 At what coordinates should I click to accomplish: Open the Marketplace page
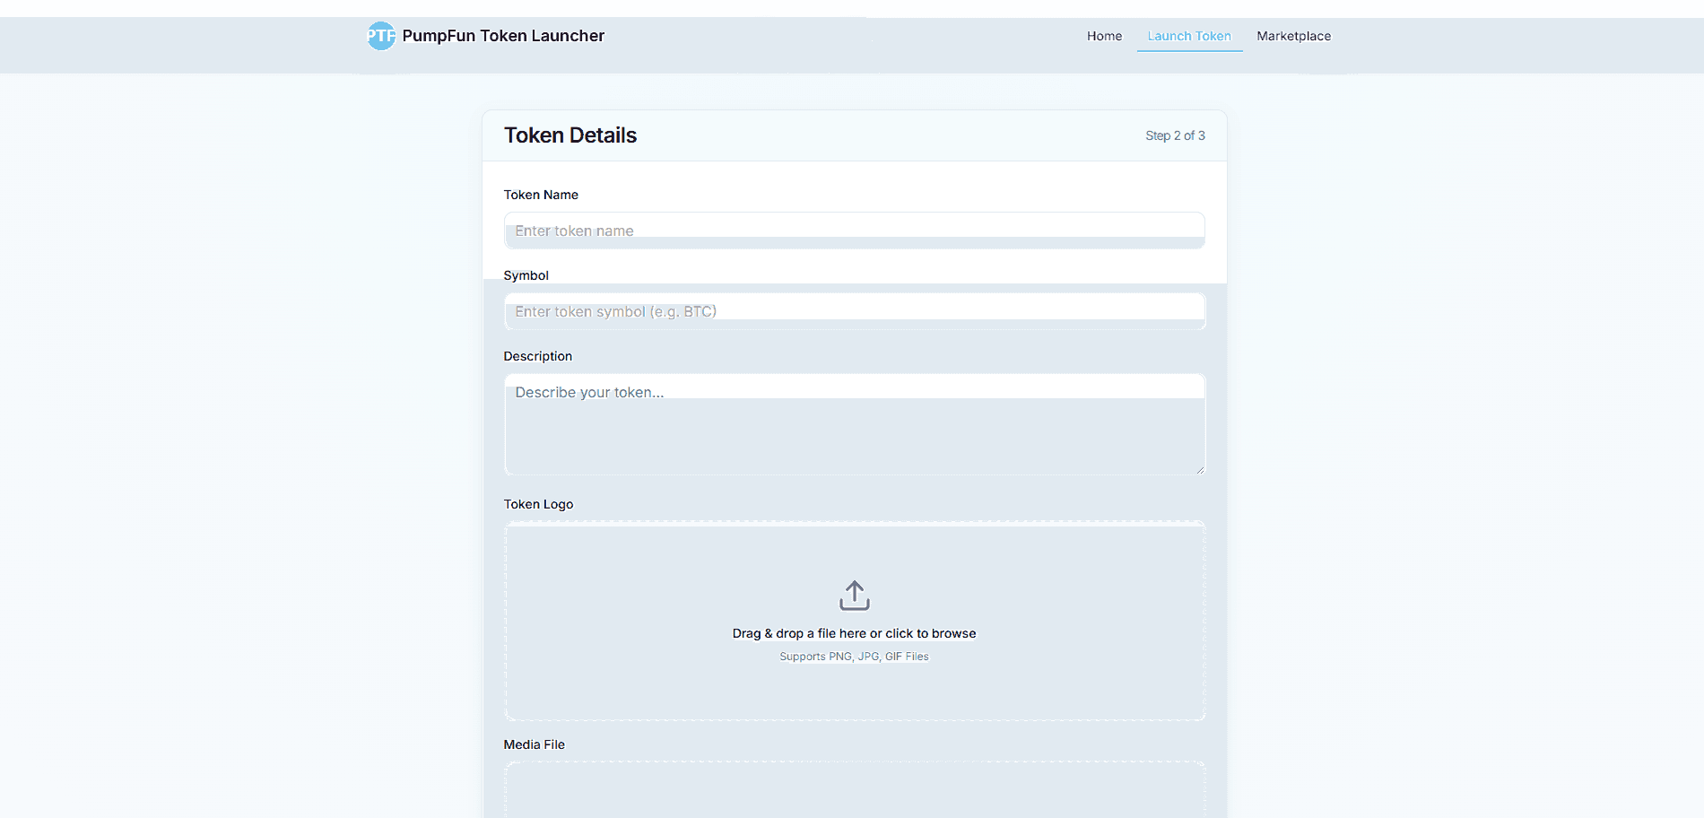1294,36
